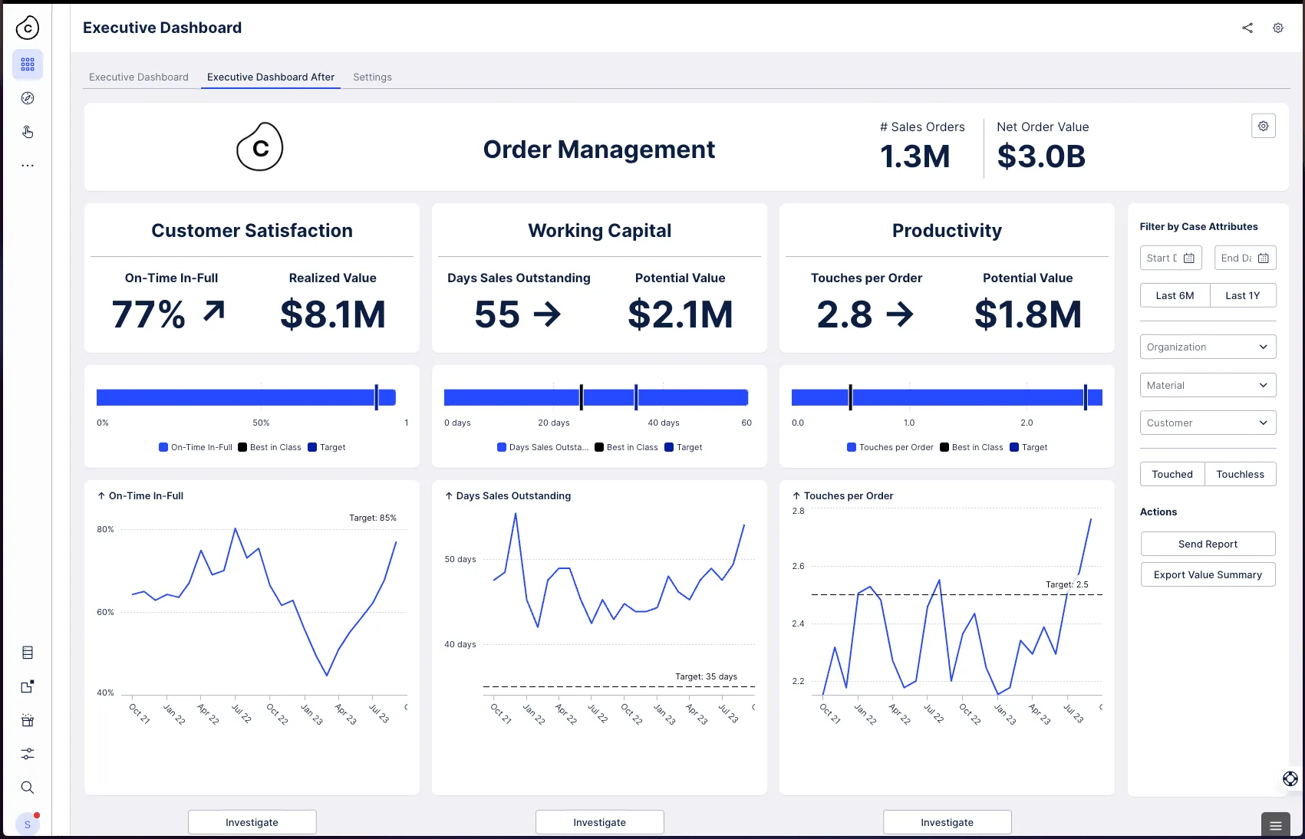
Task: Click the Send Report button
Action: pyautogui.click(x=1208, y=544)
